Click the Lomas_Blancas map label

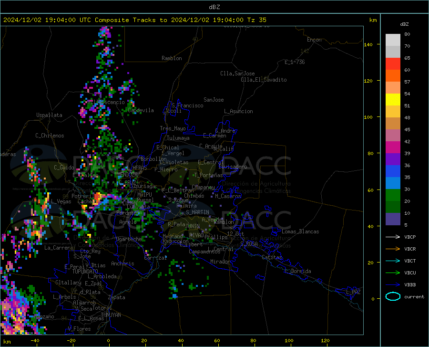[x=300, y=231]
